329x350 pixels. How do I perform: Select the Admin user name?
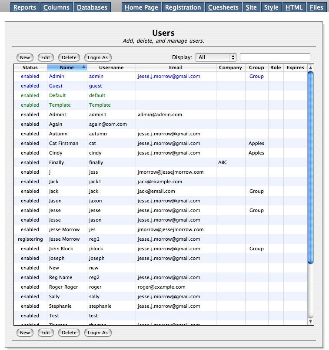point(56,76)
